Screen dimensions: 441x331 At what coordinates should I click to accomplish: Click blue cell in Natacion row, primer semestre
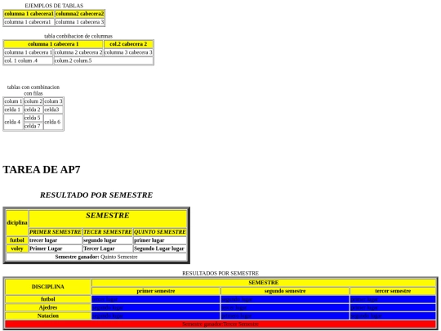coord(156,315)
